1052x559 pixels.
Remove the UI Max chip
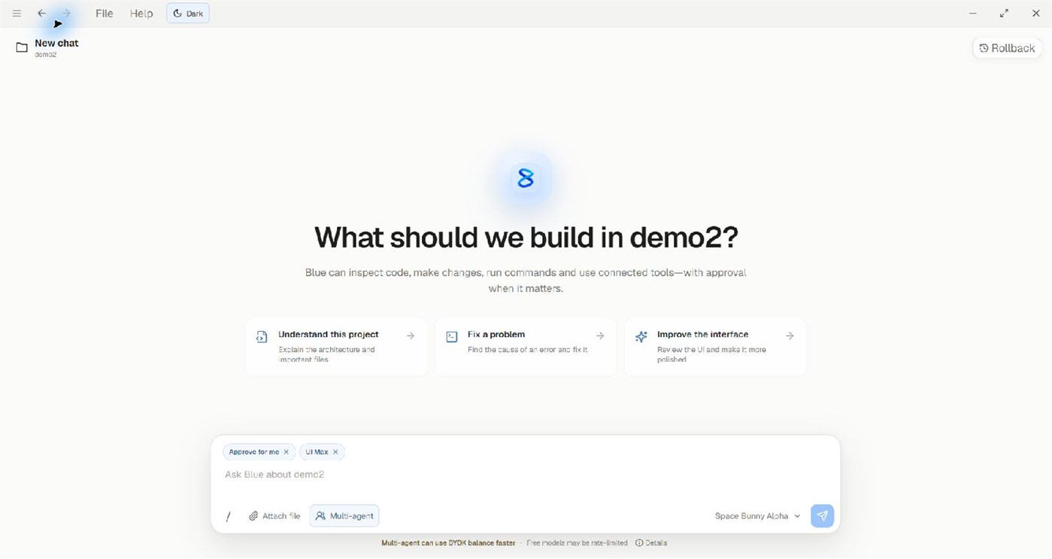click(x=335, y=452)
